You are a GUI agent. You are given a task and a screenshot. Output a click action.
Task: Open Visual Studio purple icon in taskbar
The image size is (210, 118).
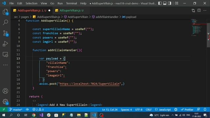click(x=41, y=115)
